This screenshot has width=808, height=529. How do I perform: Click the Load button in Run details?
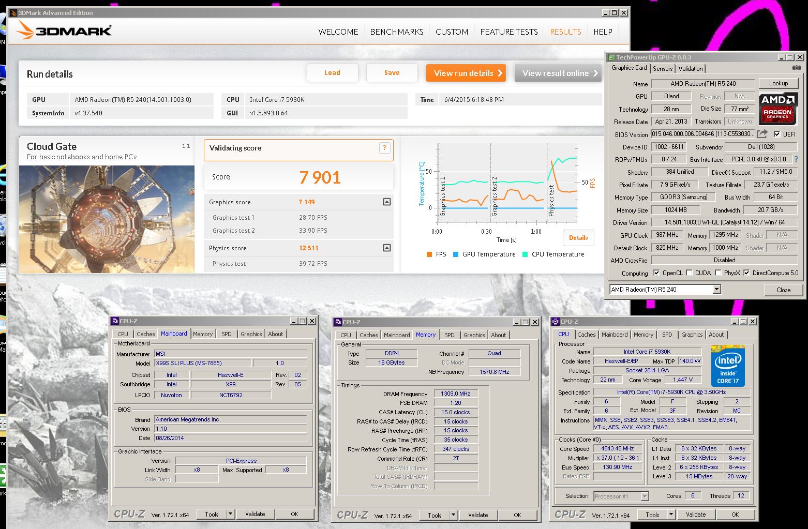tap(332, 73)
